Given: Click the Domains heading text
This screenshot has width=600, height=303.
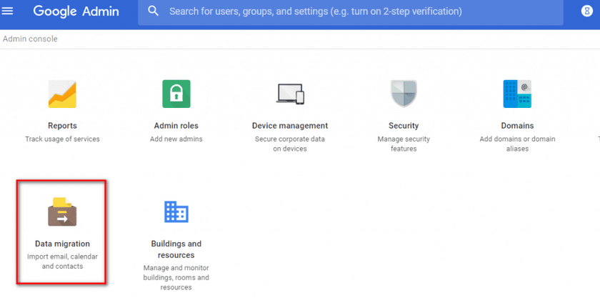Looking at the screenshot, I should click(x=517, y=126).
